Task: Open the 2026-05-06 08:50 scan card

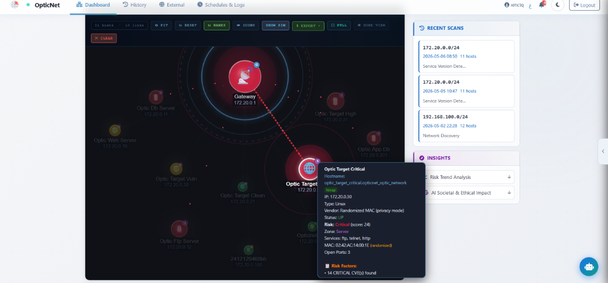Action: tap(466, 56)
